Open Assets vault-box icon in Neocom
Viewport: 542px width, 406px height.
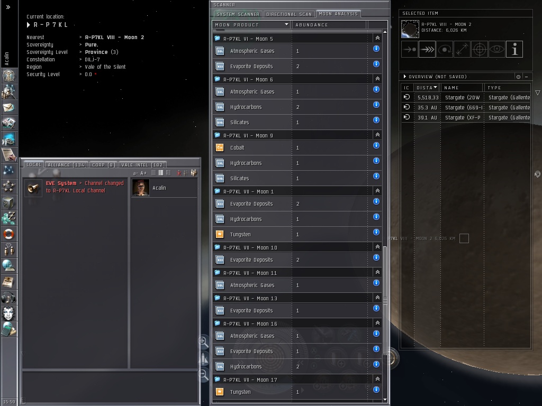8,202
